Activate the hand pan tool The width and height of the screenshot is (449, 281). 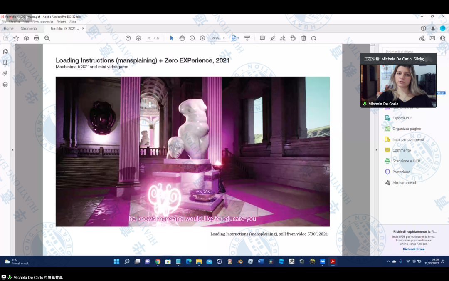point(182,38)
